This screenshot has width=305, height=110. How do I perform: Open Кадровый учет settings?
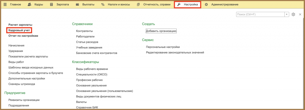pyautogui.click(x=19, y=30)
